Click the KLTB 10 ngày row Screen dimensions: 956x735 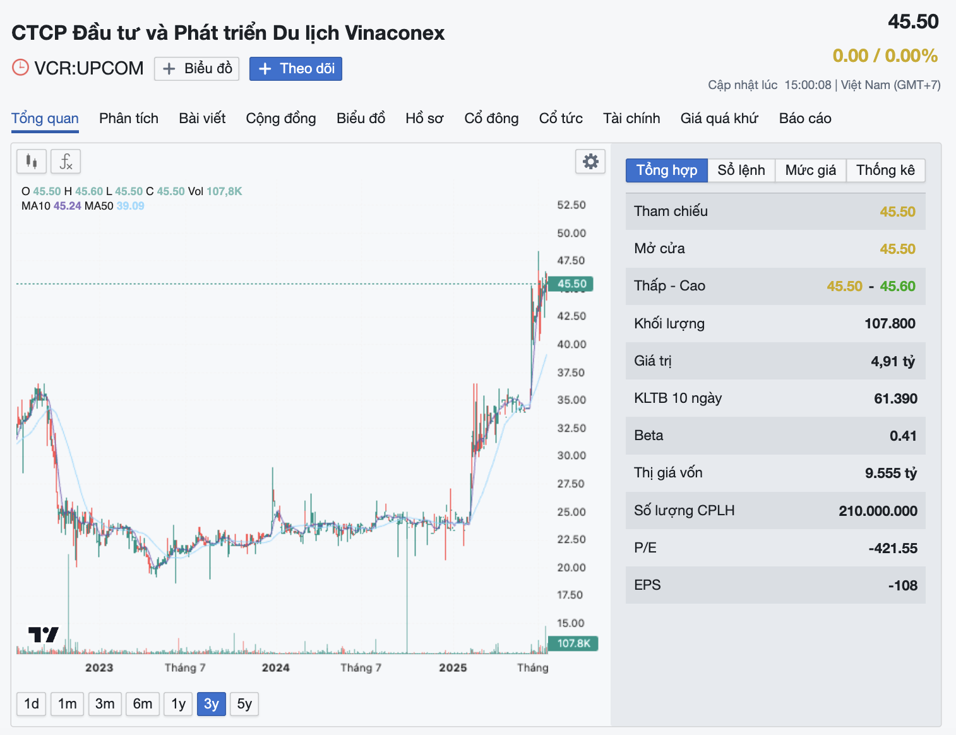click(x=775, y=398)
